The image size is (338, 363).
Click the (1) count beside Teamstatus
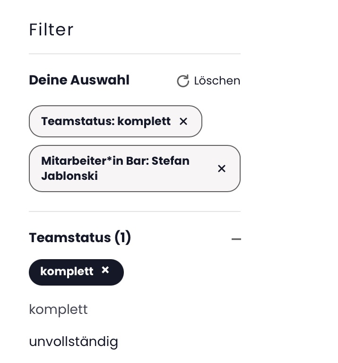(123, 238)
